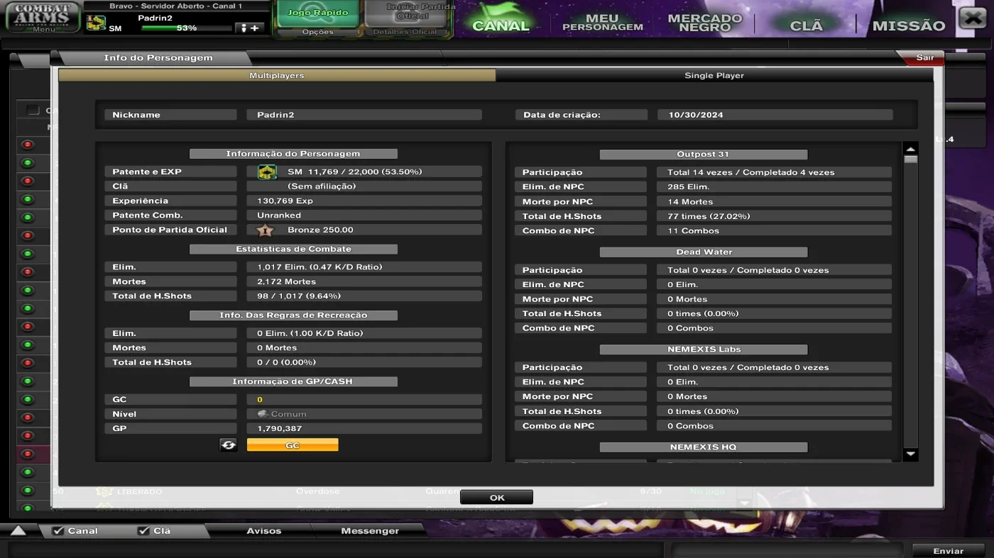
Task: Click the Dead Water section header
Action: [x=703, y=252]
